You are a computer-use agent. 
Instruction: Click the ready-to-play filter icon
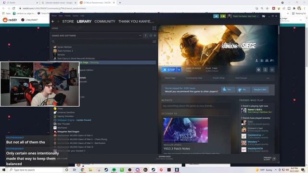point(155,36)
